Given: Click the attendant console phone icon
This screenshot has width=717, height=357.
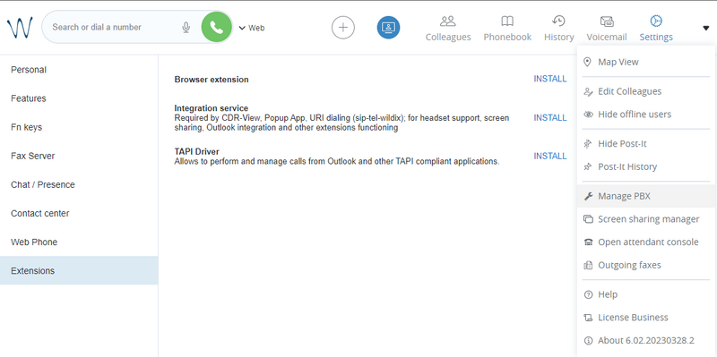Looking at the screenshot, I should coord(589,242).
